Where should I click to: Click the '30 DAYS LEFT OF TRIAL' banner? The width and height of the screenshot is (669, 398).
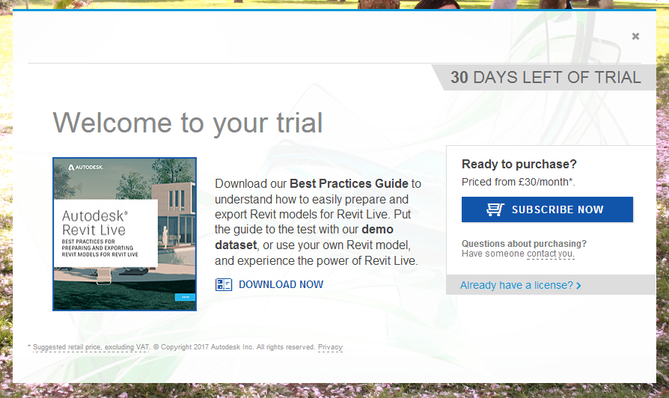[x=546, y=77]
